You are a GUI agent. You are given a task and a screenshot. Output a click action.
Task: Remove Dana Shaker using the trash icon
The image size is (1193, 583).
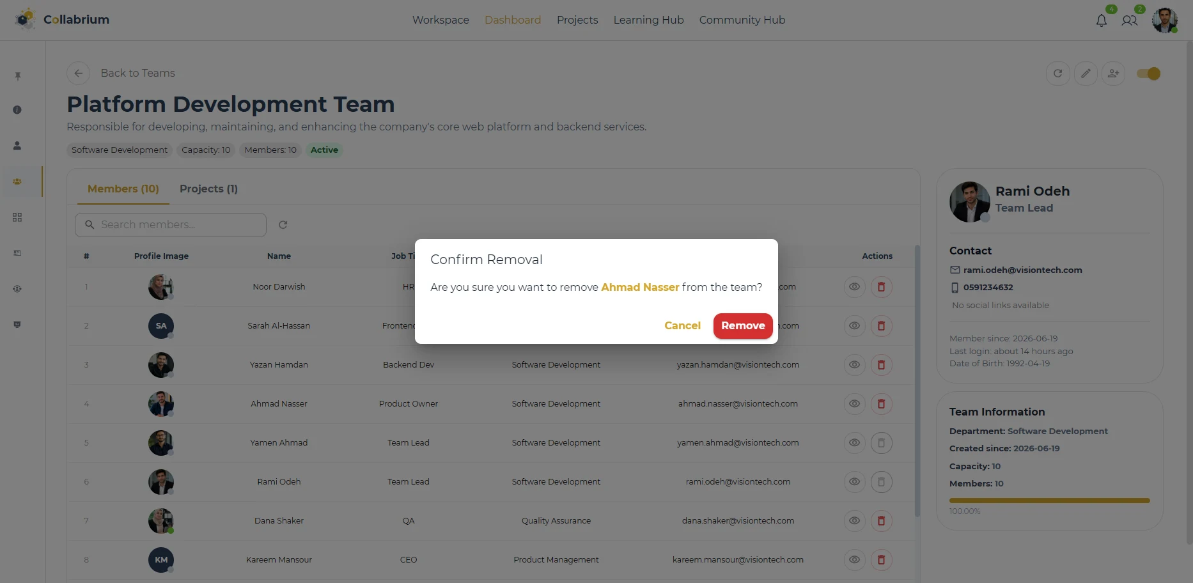point(881,521)
